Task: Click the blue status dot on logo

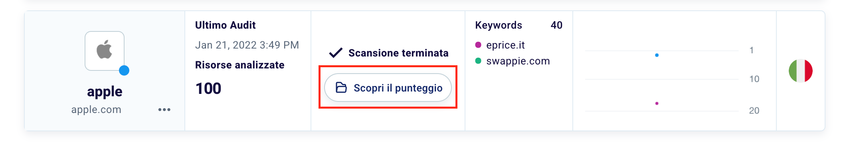Action: pos(124,70)
